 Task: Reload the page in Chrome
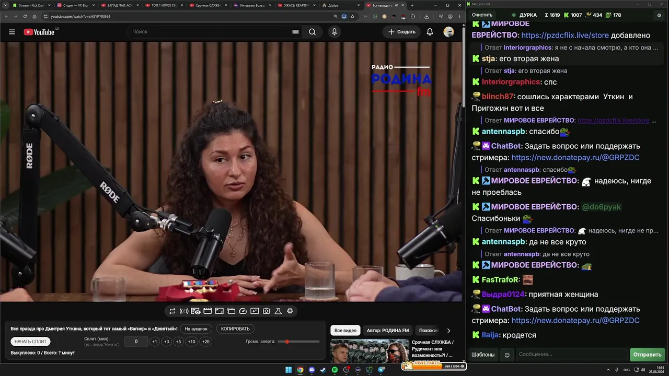(25, 16)
